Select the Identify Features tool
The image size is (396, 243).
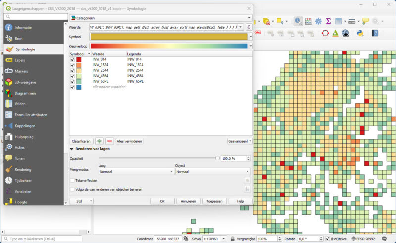[x=298, y=21]
